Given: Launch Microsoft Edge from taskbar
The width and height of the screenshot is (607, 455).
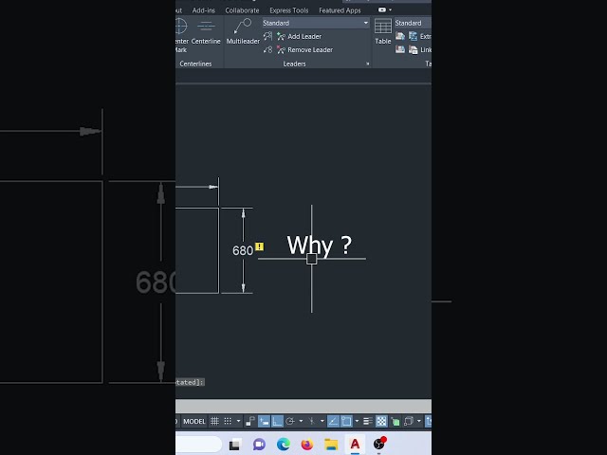Looking at the screenshot, I should click(x=283, y=445).
